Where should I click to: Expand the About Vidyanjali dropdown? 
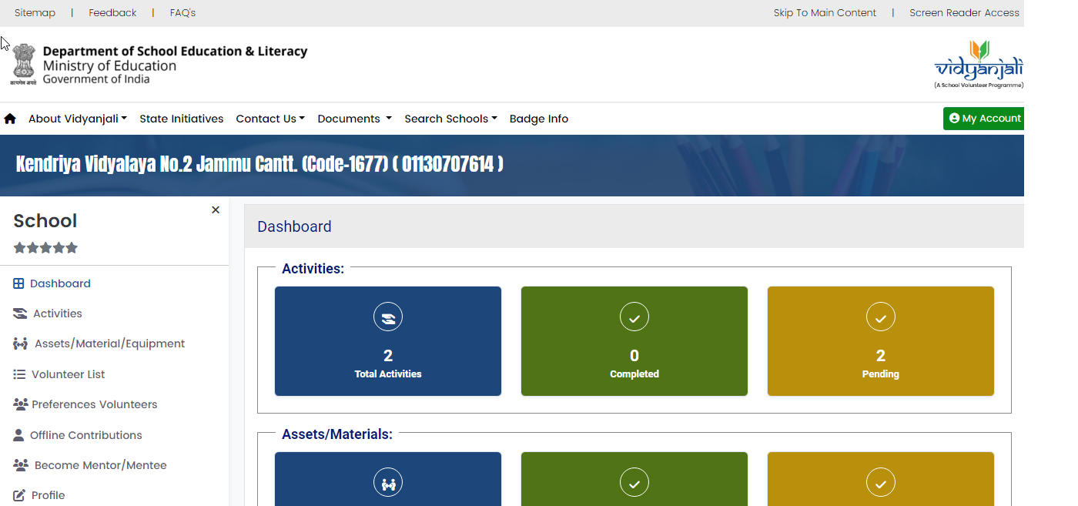click(x=77, y=119)
